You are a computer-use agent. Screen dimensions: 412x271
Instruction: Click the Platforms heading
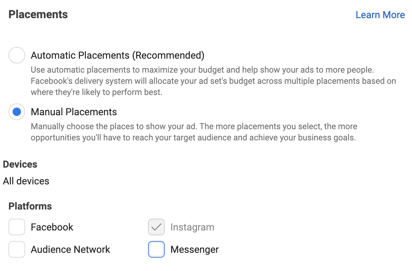[x=30, y=206]
